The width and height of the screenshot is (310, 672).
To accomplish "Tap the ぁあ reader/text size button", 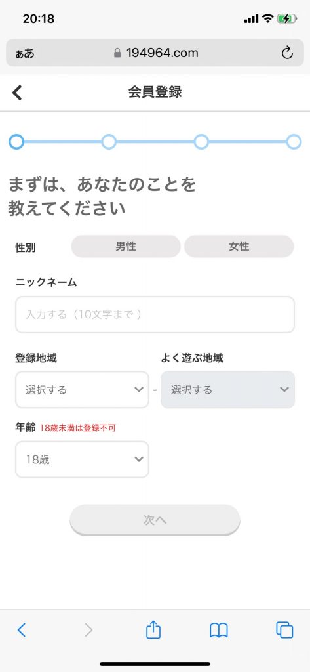I will (x=25, y=54).
